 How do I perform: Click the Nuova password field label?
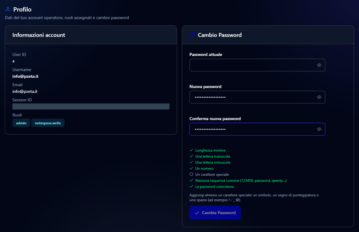205,87
